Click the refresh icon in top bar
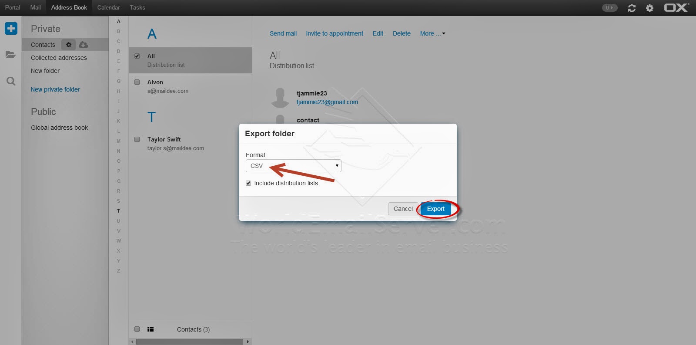696x345 pixels. [632, 8]
